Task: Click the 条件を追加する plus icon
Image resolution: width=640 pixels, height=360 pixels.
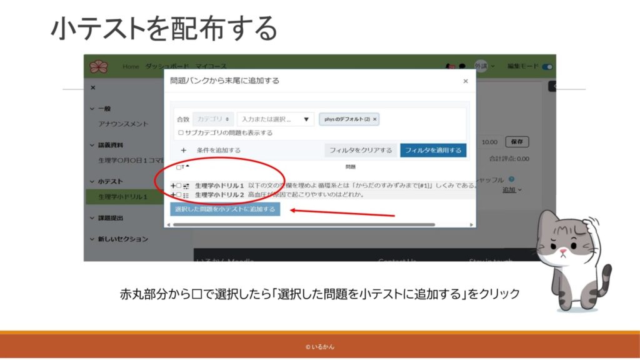Action: [x=183, y=150]
